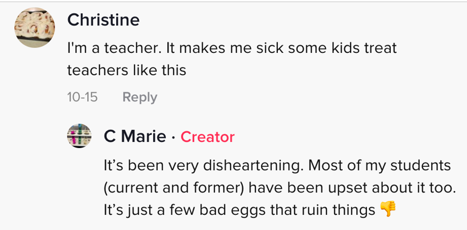This screenshot has width=467, height=230.
Task: Click the Christine username
Action: tap(103, 20)
